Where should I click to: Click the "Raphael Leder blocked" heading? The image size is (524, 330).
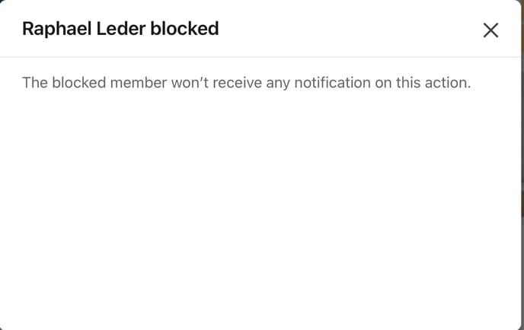(x=120, y=29)
